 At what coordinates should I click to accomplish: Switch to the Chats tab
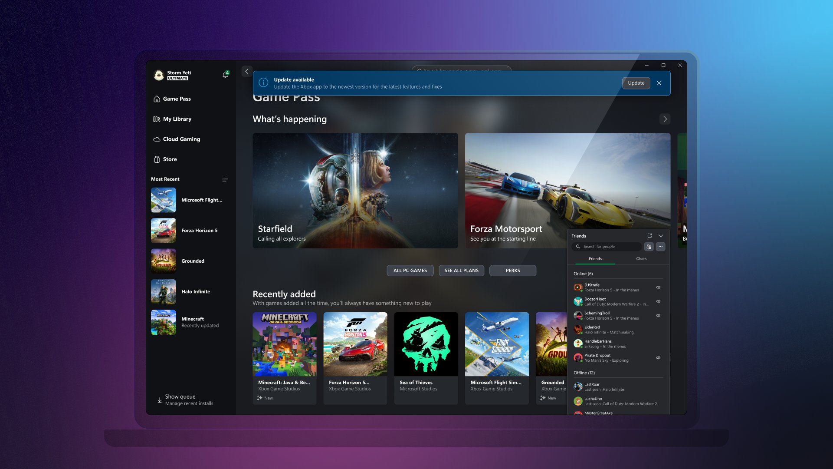641,259
